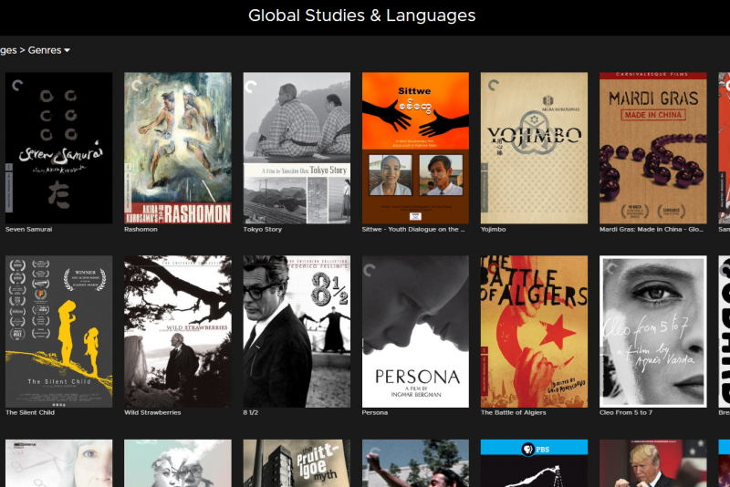Open The Pruitt-Igoe Myth poster

(297, 463)
